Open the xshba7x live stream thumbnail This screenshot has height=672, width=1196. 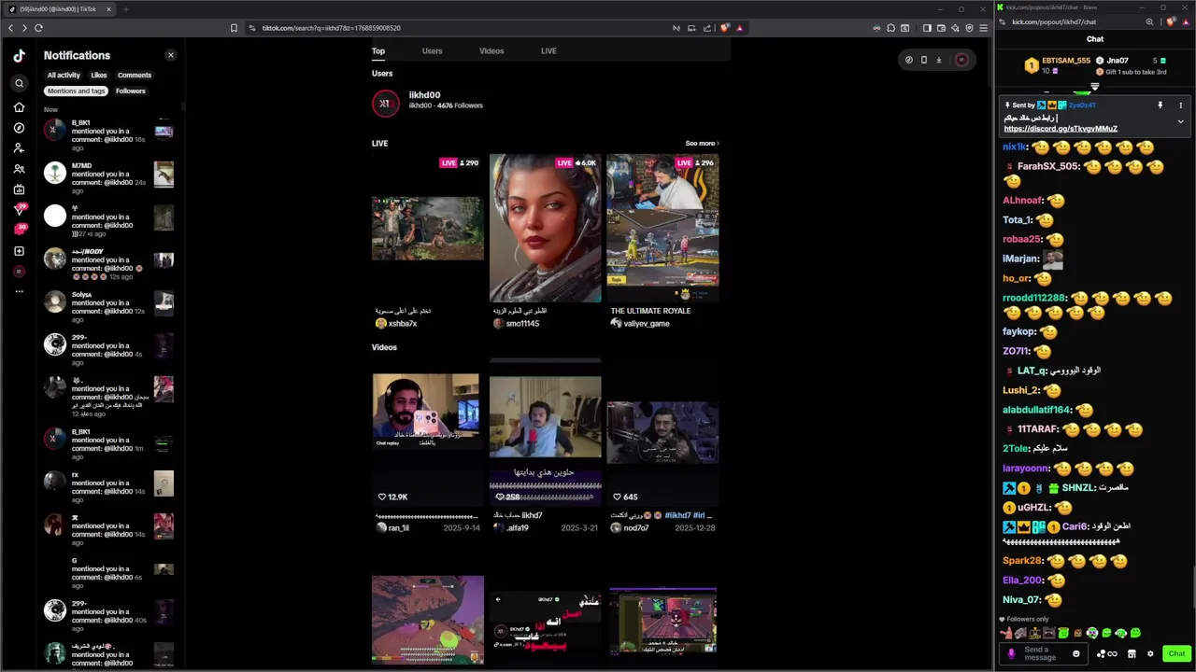point(428,228)
